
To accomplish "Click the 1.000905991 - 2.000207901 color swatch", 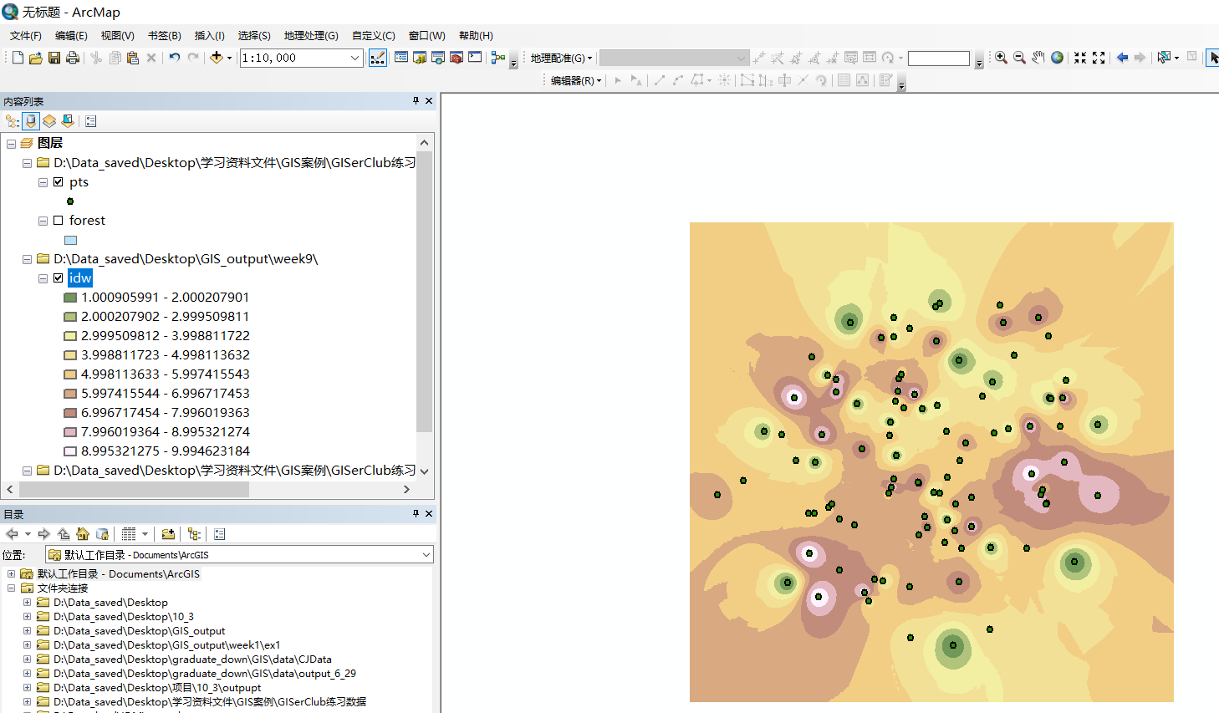I will coord(70,297).
